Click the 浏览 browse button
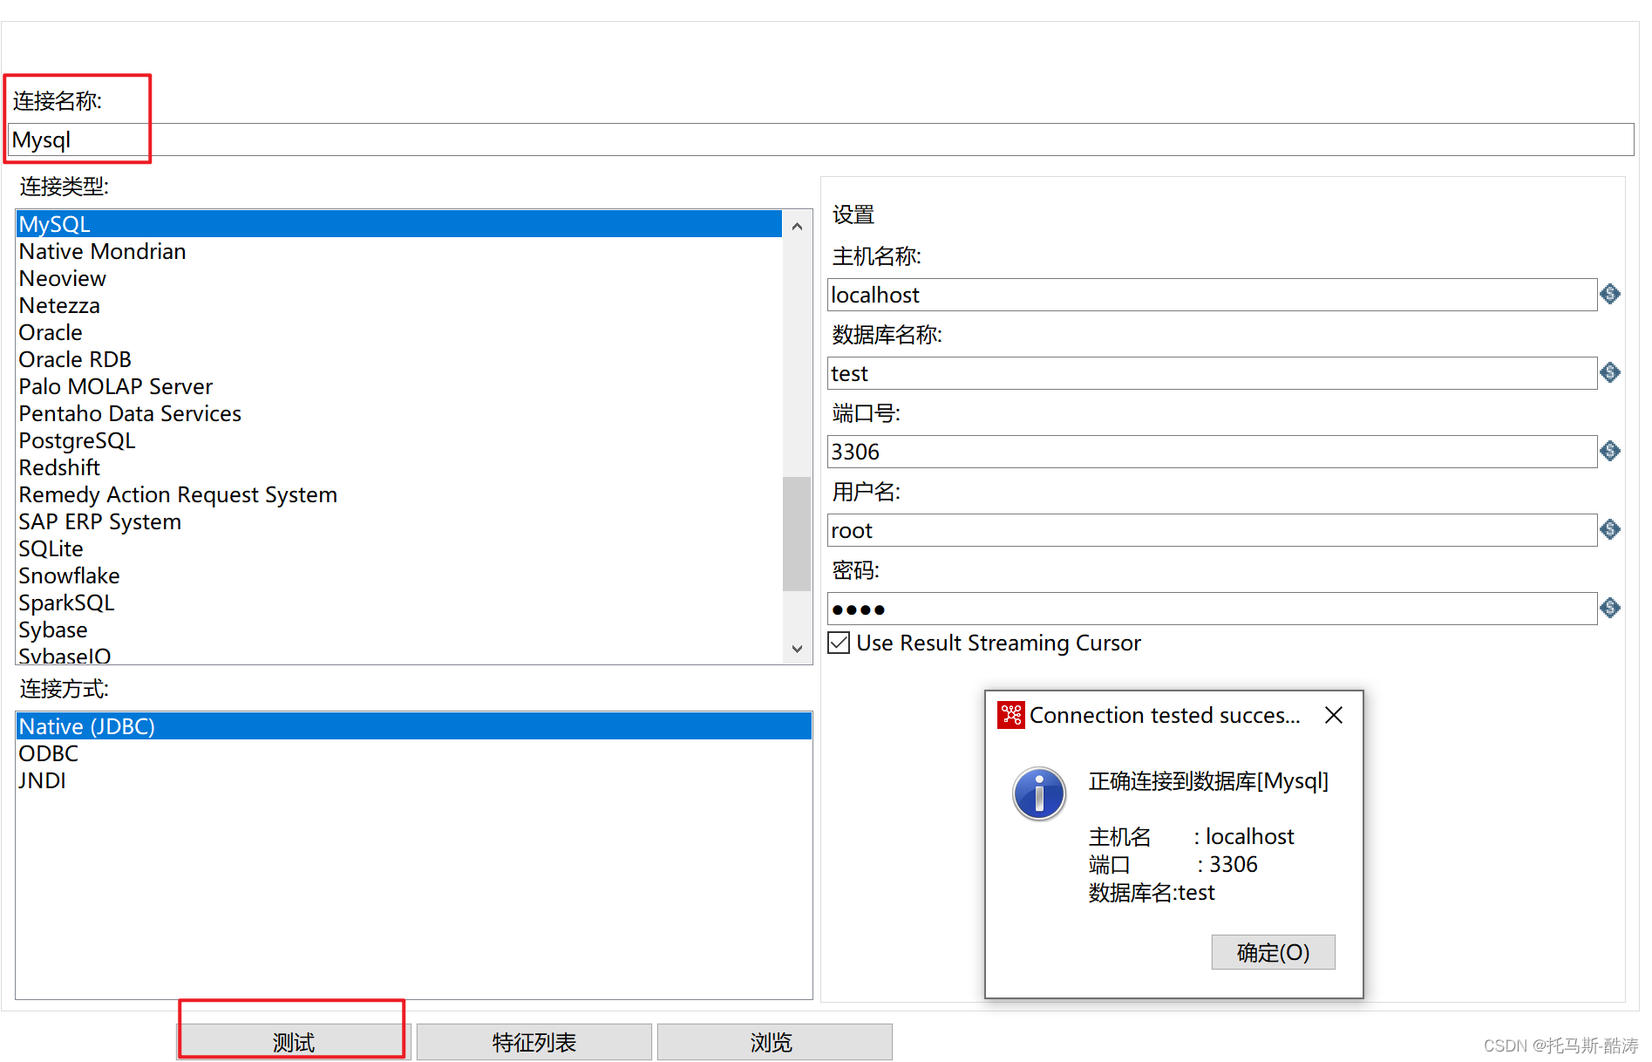This screenshot has height=1062, width=1652. [x=774, y=1042]
